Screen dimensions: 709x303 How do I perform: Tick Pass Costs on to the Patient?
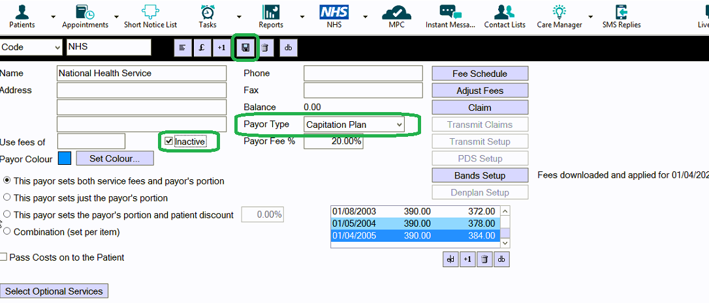[4, 257]
